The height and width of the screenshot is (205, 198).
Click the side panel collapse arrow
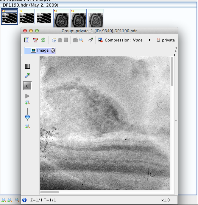point(176,121)
